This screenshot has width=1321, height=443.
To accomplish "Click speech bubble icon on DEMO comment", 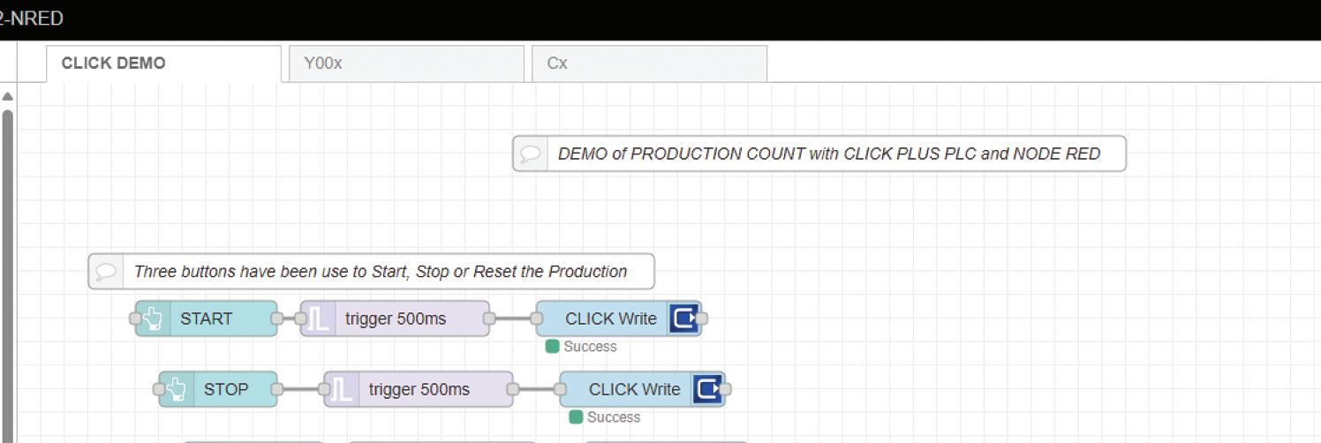I will click(530, 154).
